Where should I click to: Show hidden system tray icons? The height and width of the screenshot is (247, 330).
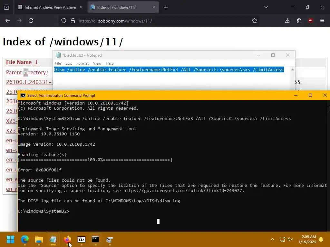(272, 239)
